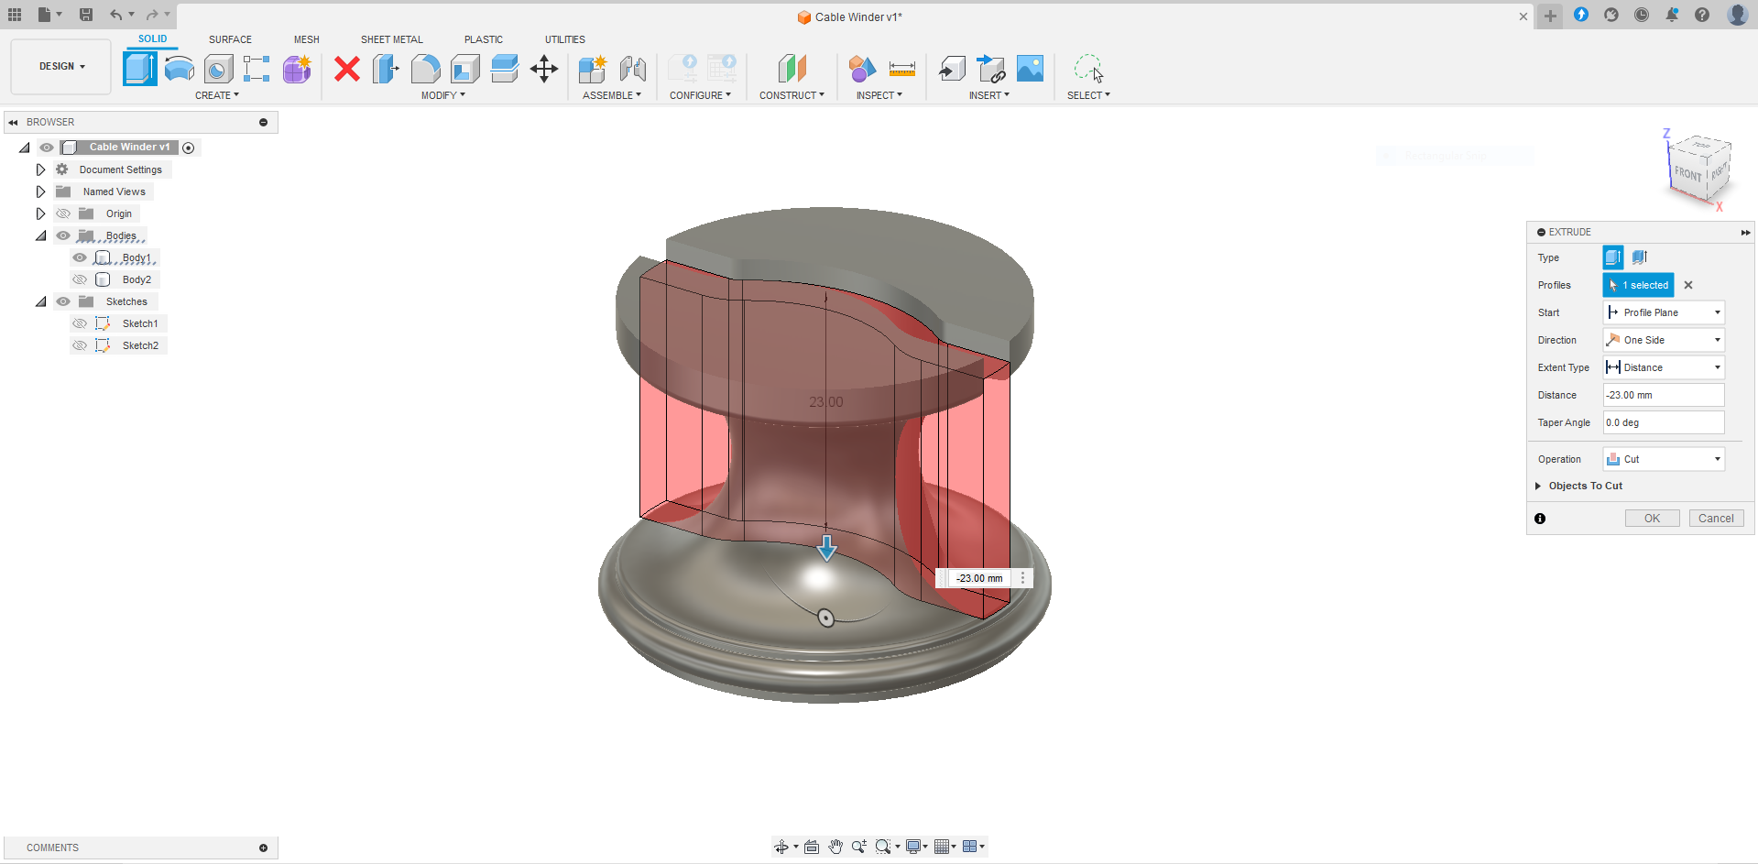Click the Profiles 1 selected button
Screen dimensions: 1758x864
point(1638,285)
